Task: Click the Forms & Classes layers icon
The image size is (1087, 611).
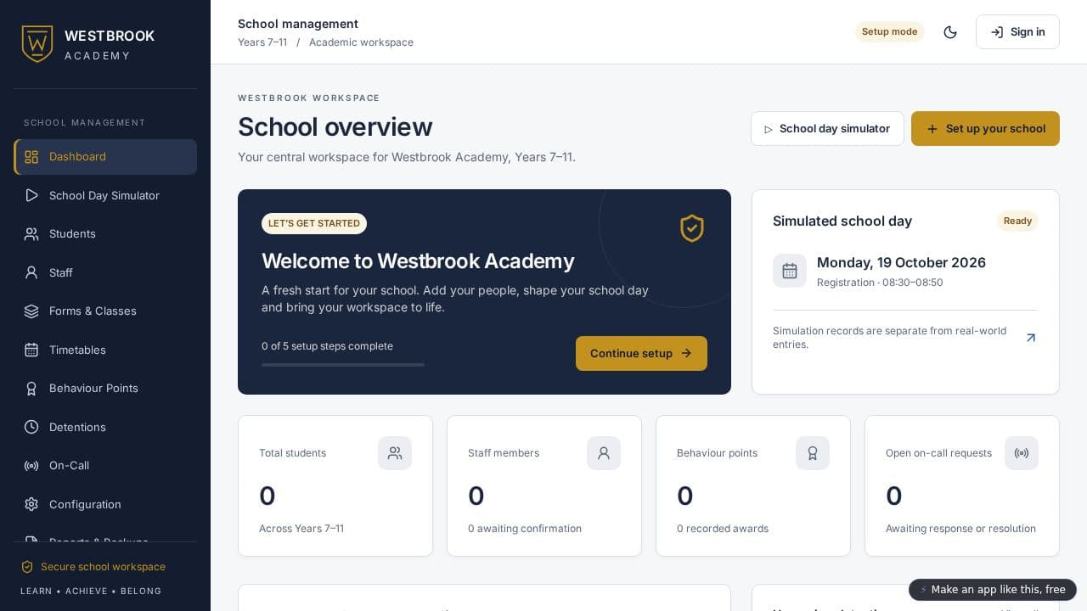Action: [x=31, y=311]
